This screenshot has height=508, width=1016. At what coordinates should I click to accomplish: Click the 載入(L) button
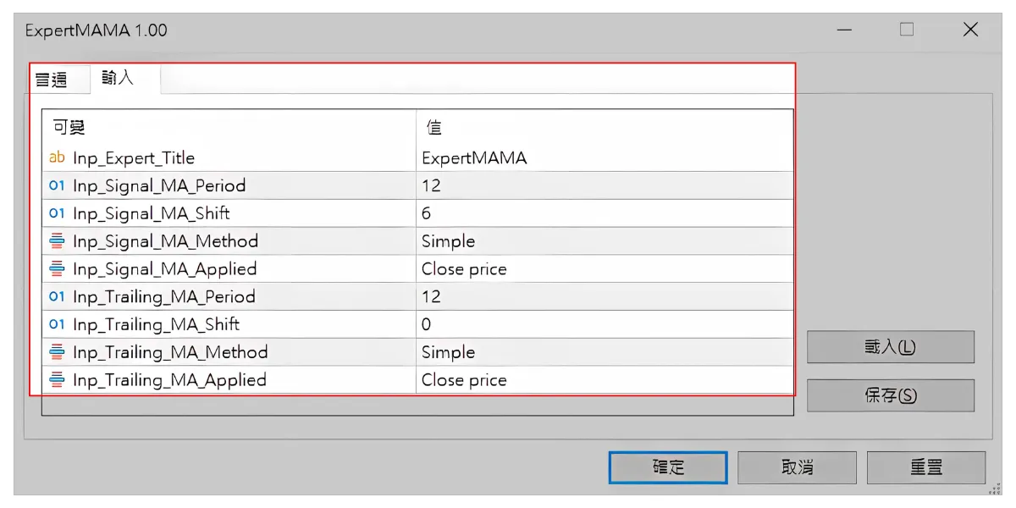(890, 347)
